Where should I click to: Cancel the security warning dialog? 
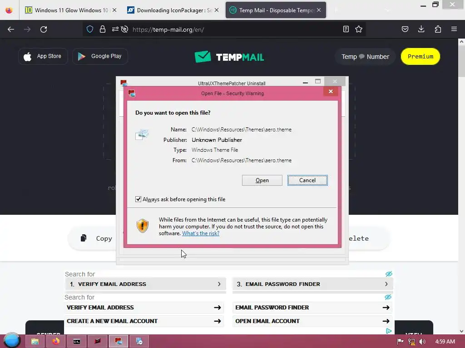[x=307, y=180]
